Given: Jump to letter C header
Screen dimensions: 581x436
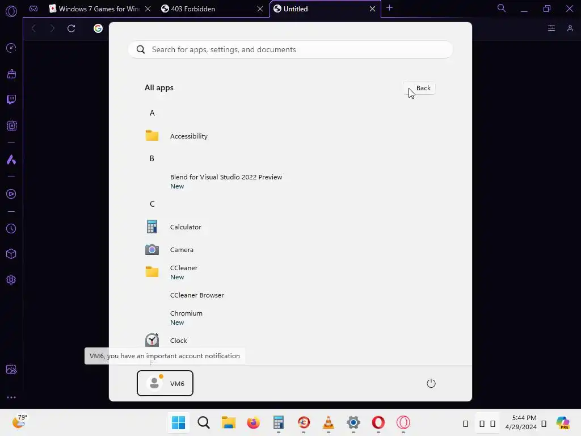Looking at the screenshot, I should pyautogui.click(x=152, y=204).
